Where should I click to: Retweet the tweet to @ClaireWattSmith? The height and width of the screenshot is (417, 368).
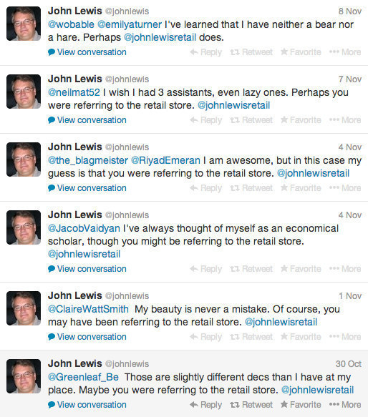pos(251,337)
